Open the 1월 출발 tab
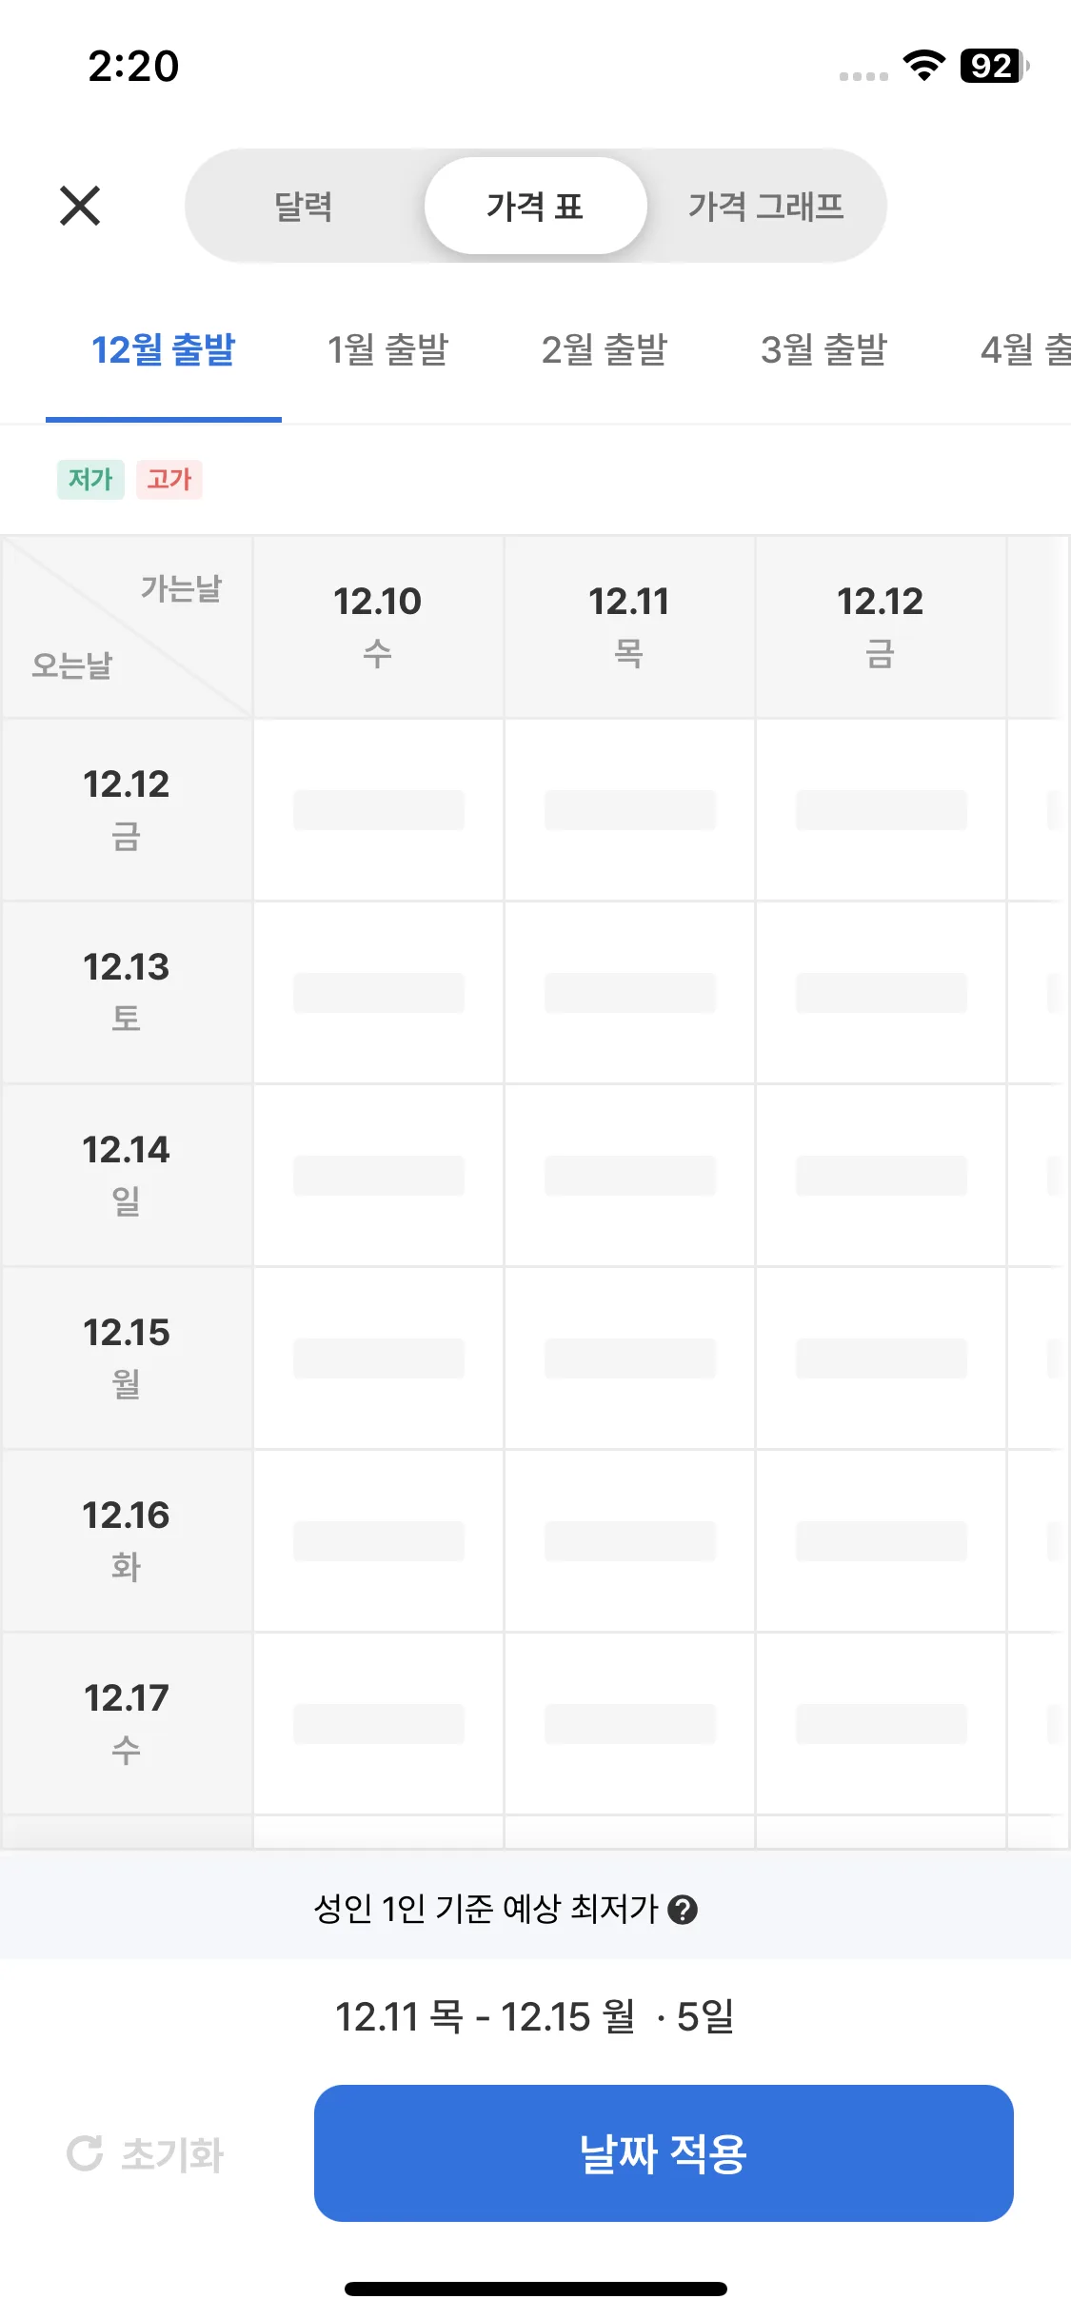 click(387, 350)
